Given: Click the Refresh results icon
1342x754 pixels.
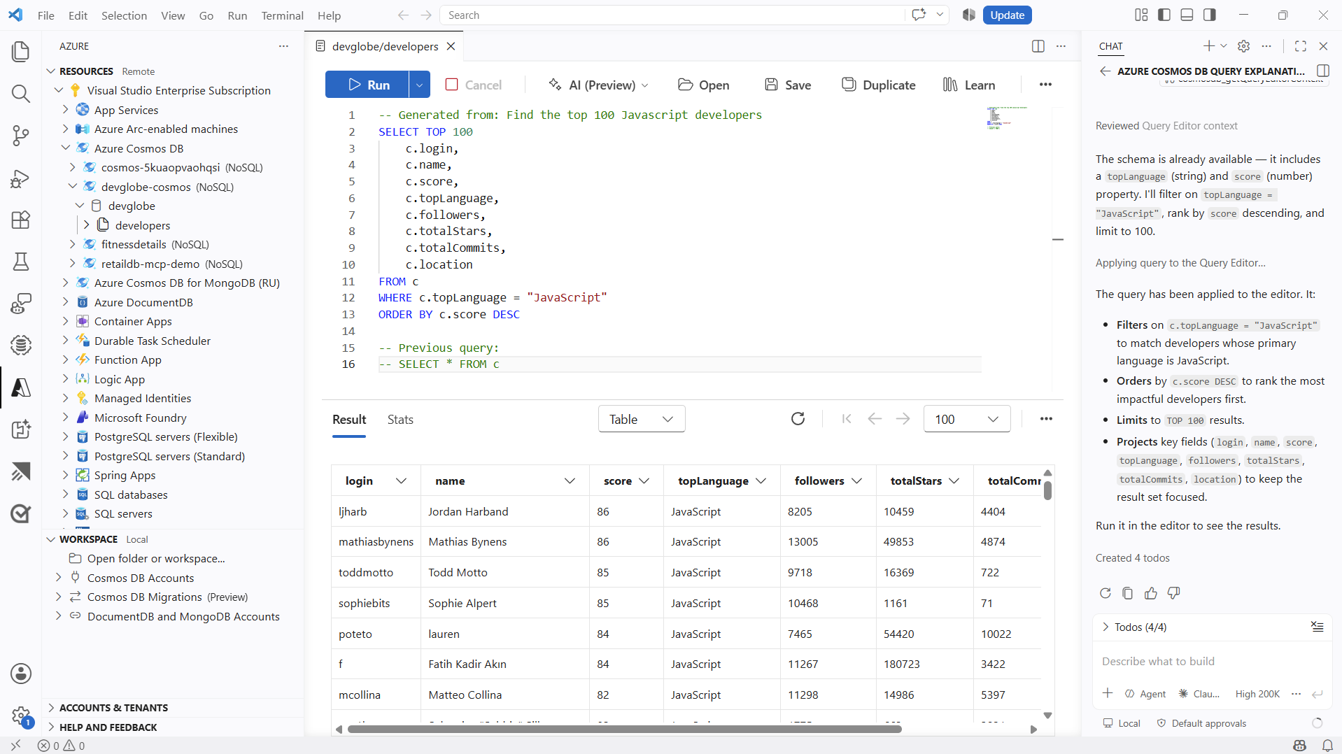Looking at the screenshot, I should pos(798,419).
